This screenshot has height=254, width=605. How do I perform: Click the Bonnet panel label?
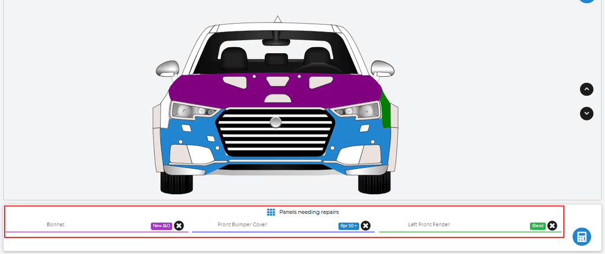(56, 225)
